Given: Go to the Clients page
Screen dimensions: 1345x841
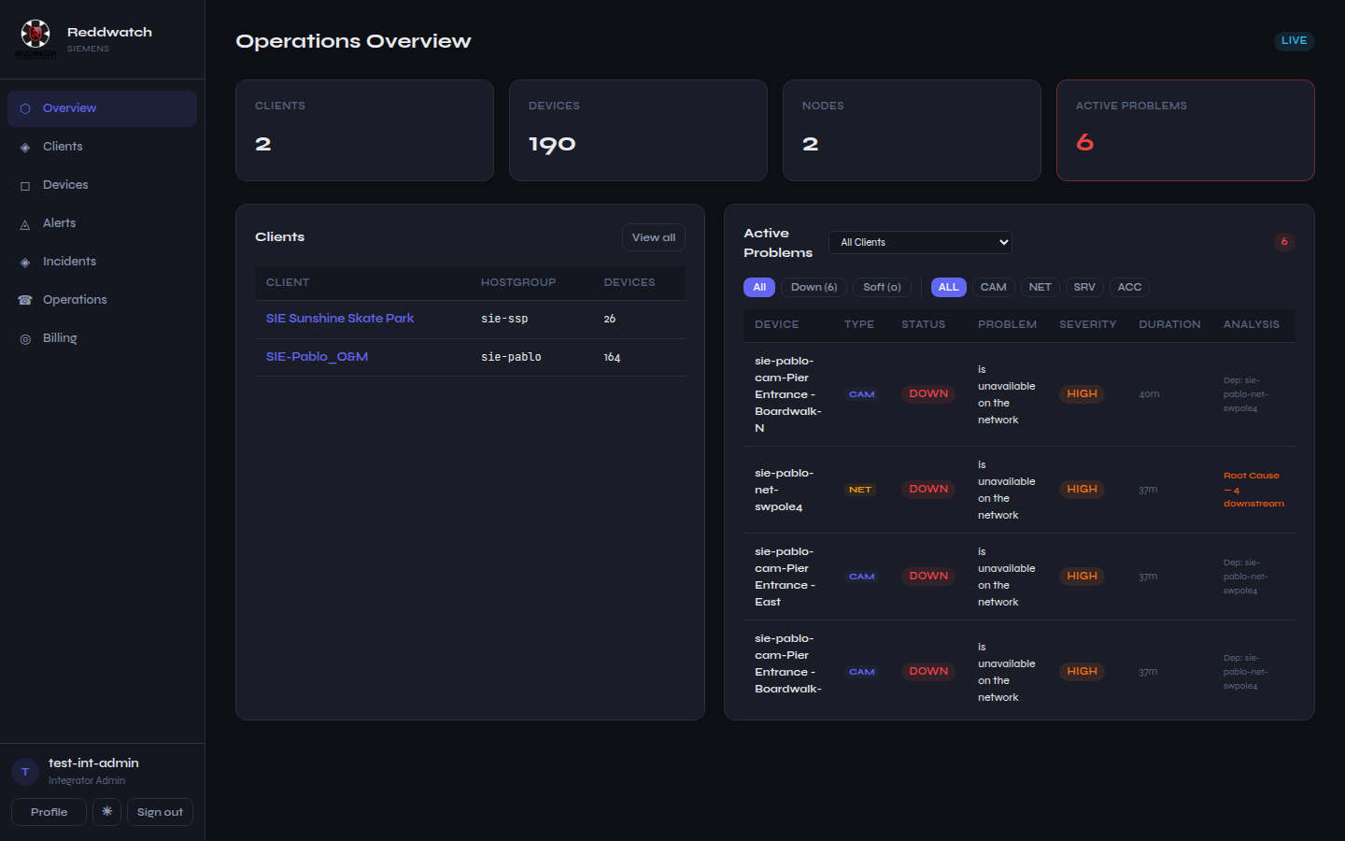Looking at the screenshot, I should 102,147.
